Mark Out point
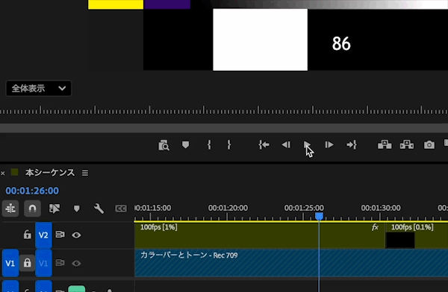 click(229, 145)
